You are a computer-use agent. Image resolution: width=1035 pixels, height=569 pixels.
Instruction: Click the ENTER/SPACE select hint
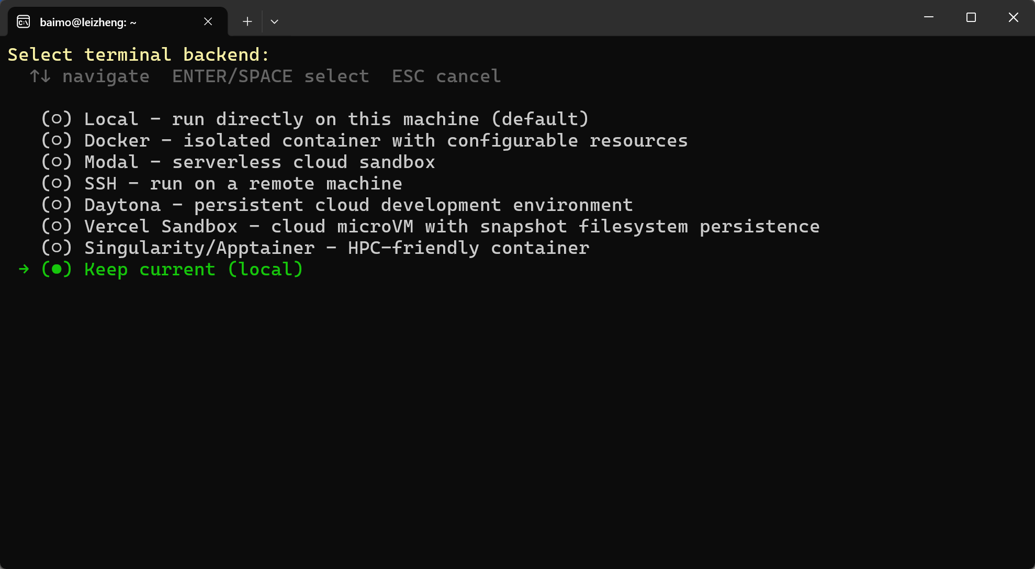pyautogui.click(x=271, y=76)
